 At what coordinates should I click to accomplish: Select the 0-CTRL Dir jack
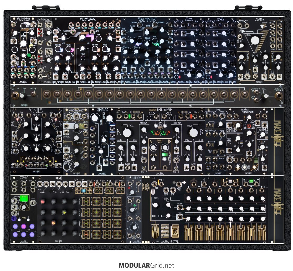[x=179, y=184]
